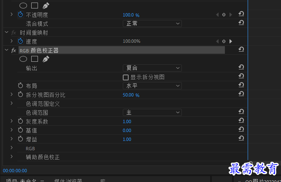Expand 色调范围定义 section
This screenshot has height=182, width=281.
click(x=12, y=103)
